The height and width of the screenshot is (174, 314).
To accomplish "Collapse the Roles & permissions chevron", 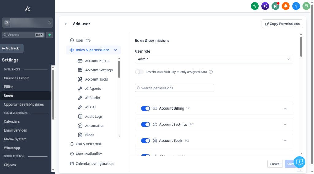I will [x=116, y=50].
